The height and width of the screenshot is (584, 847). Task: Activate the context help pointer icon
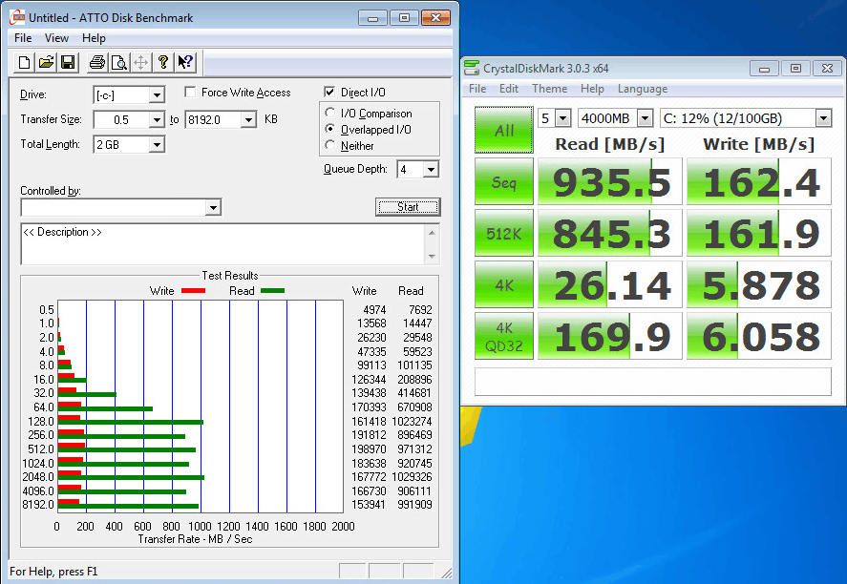tap(185, 63)
